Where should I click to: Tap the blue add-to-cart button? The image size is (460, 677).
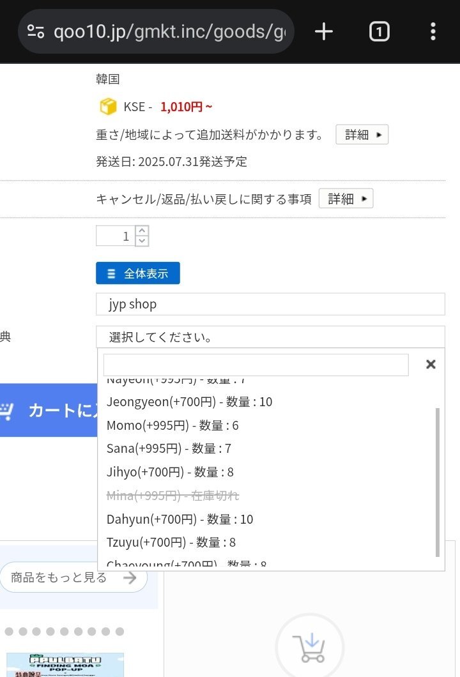tap(49, 410)
